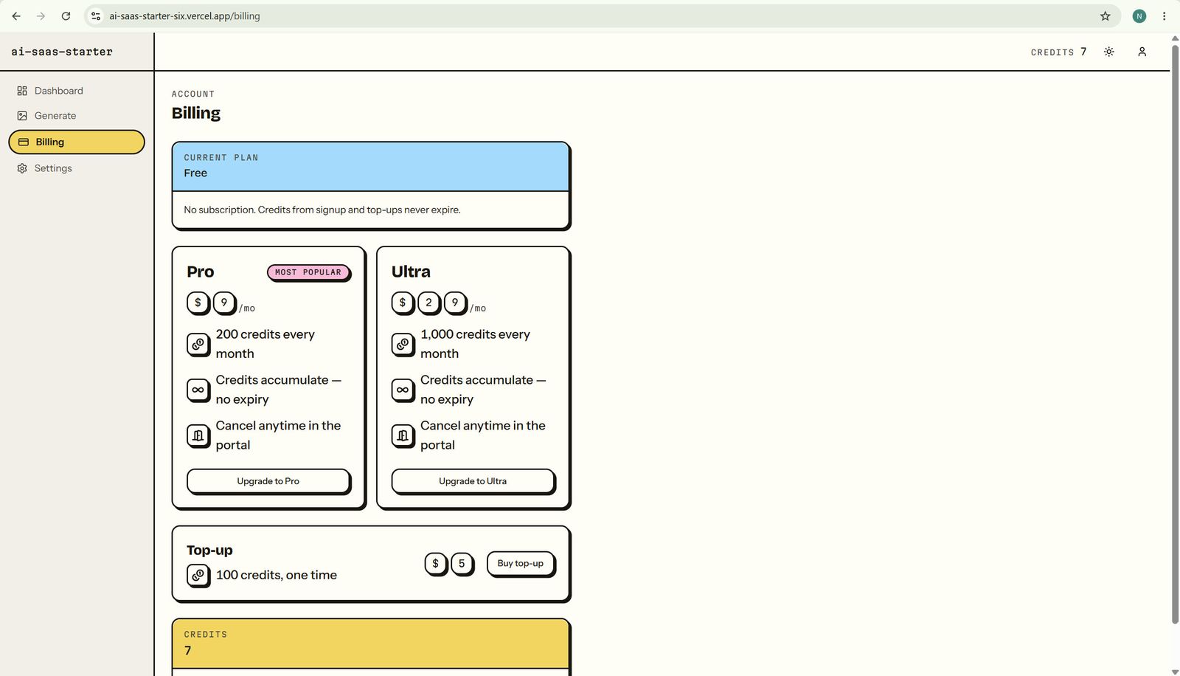Open the Dashboard page
The width and height of the screenshot is (1180, 676).
click(x=77, y=91)
